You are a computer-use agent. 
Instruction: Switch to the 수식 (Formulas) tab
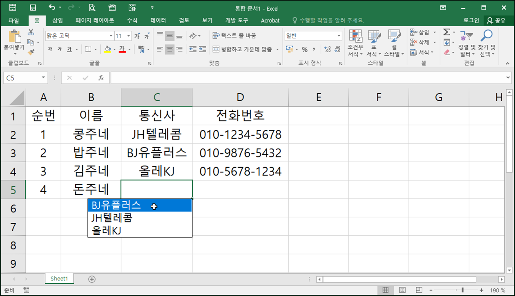pyautogui.click(x=132, y=20)
